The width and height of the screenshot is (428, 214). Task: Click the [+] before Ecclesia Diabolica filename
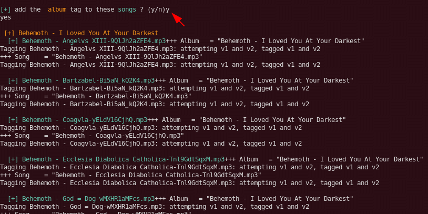point(13,159)
